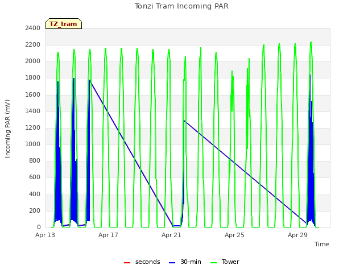The height and width of the screenshot is (273, 364).
Task: Click the Apr 29 x-axis tick label
Action: [297, 235]
